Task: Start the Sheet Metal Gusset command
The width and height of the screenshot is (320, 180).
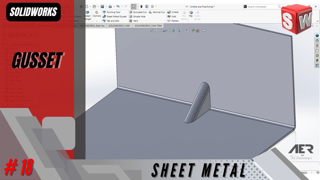Action: (114, 16)
